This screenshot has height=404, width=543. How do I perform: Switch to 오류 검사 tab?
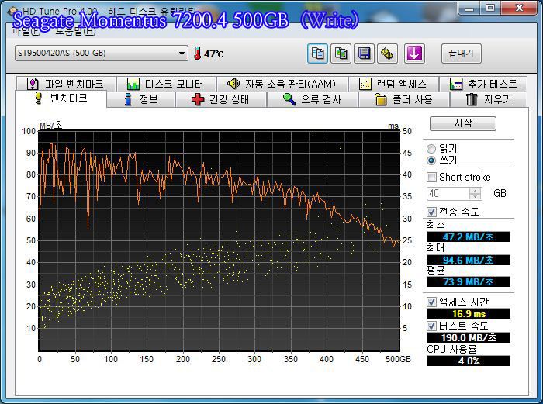pyautogui.click(x=313, y=100)
